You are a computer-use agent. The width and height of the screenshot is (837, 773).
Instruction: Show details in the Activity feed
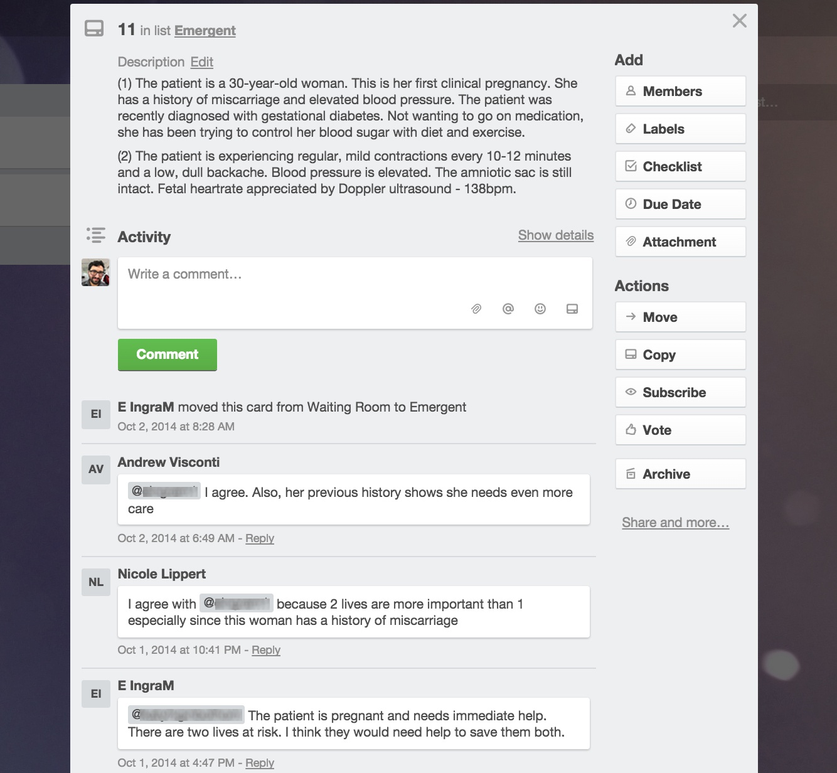tap(556, 235)
